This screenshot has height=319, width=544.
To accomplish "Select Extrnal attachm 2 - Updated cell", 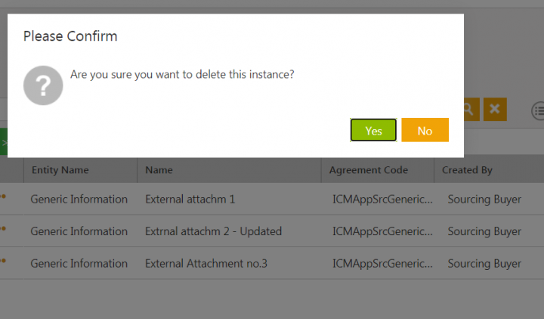I will click(213, 231).
